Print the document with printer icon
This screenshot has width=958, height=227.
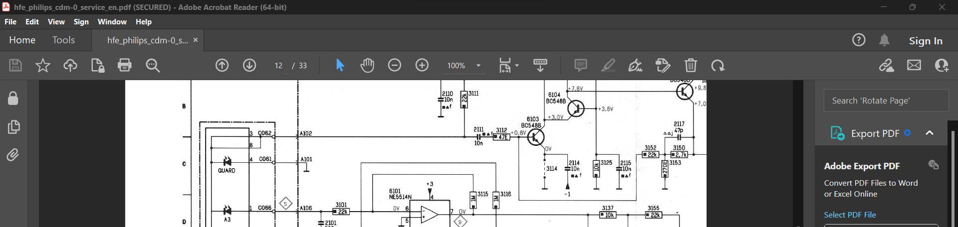pyautogui.click(x=125, y=65)
